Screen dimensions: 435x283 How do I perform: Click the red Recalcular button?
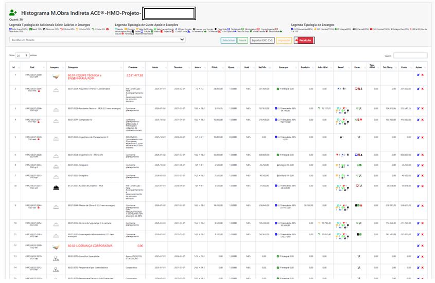(x=304, y=40)
